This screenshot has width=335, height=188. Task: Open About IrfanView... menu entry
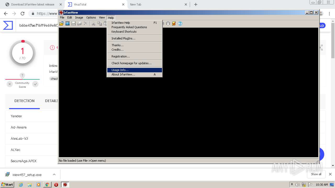click(135, 74)
